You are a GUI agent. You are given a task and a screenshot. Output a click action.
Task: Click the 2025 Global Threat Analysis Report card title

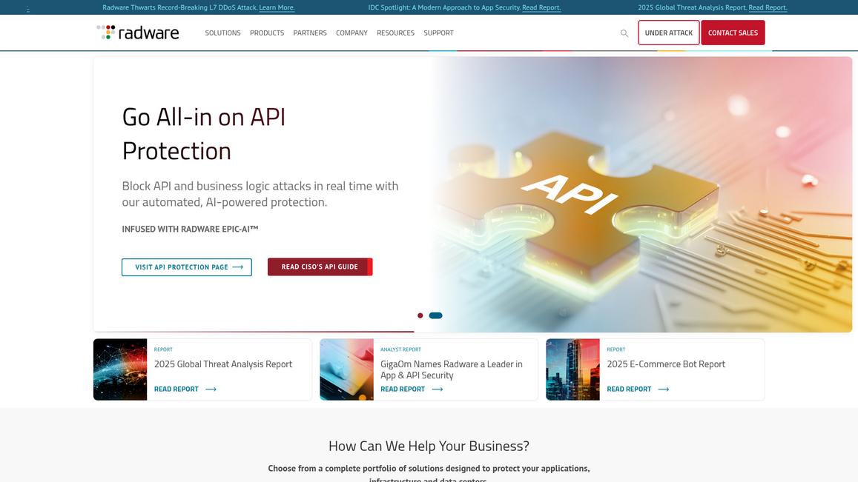223,364
